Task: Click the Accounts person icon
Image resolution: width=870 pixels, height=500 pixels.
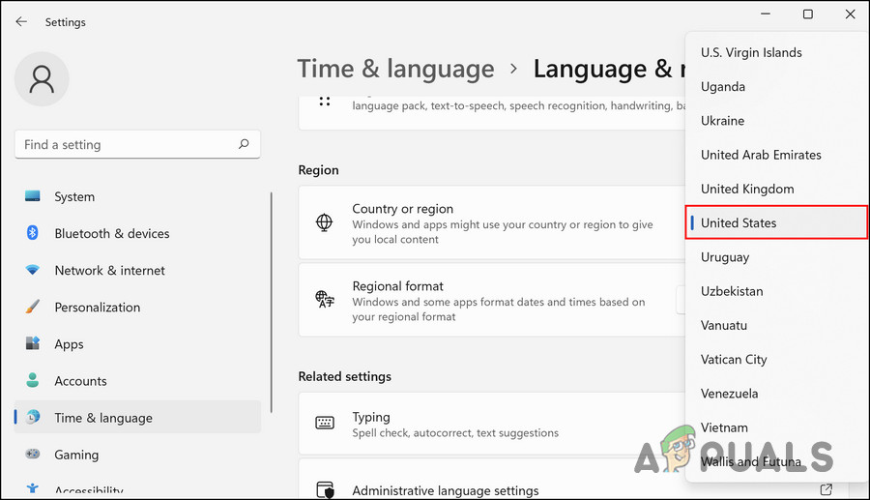Action: tap(33, 381)
